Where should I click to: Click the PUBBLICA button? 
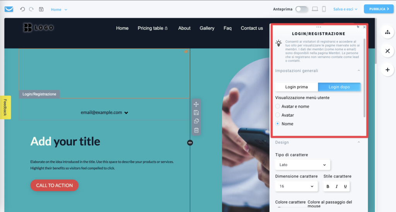pyautogui.click(x=379, y=9)
